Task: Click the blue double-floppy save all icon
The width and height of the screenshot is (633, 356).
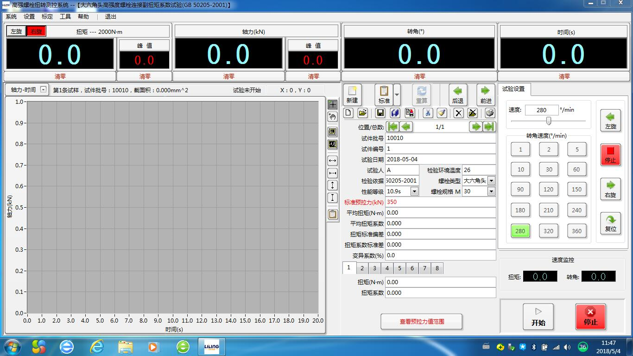Action: click(395, 113)
